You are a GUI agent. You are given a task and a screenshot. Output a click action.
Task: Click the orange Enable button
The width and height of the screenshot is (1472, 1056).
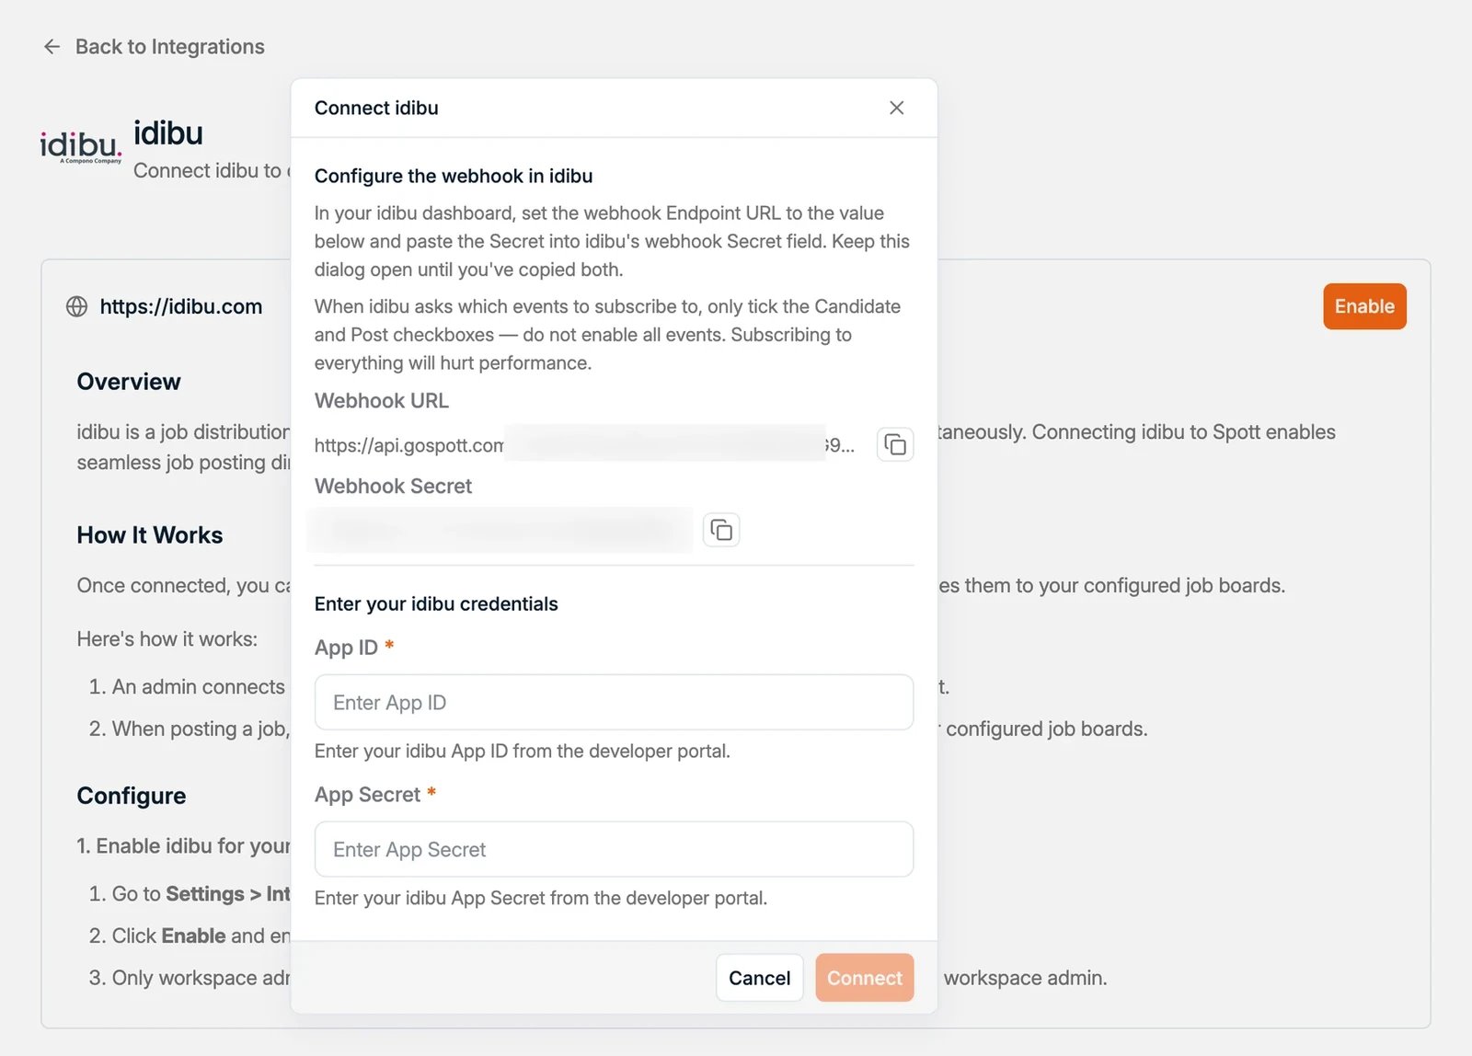coord(1364,306)
